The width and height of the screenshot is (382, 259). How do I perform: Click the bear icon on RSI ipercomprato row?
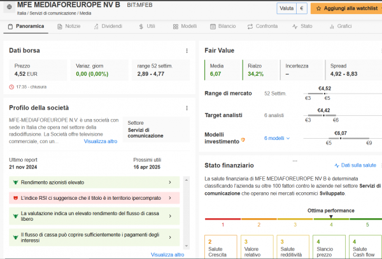(15, 198)
